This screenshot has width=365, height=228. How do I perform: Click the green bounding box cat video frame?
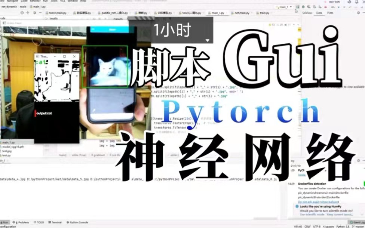[105, 67]
